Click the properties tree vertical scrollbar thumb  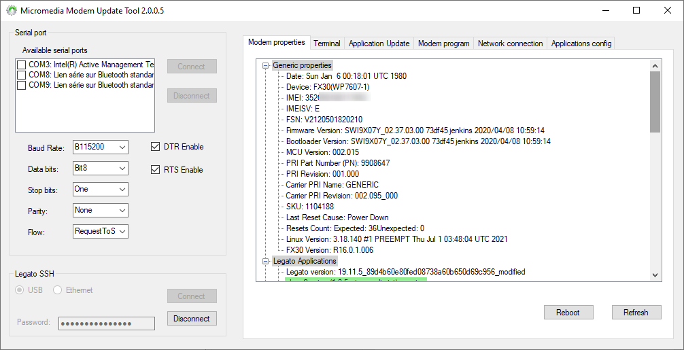(655, 102)
